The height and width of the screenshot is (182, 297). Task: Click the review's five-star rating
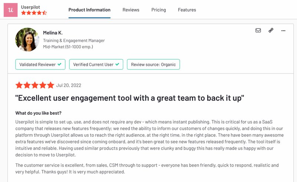click(35, 85)
